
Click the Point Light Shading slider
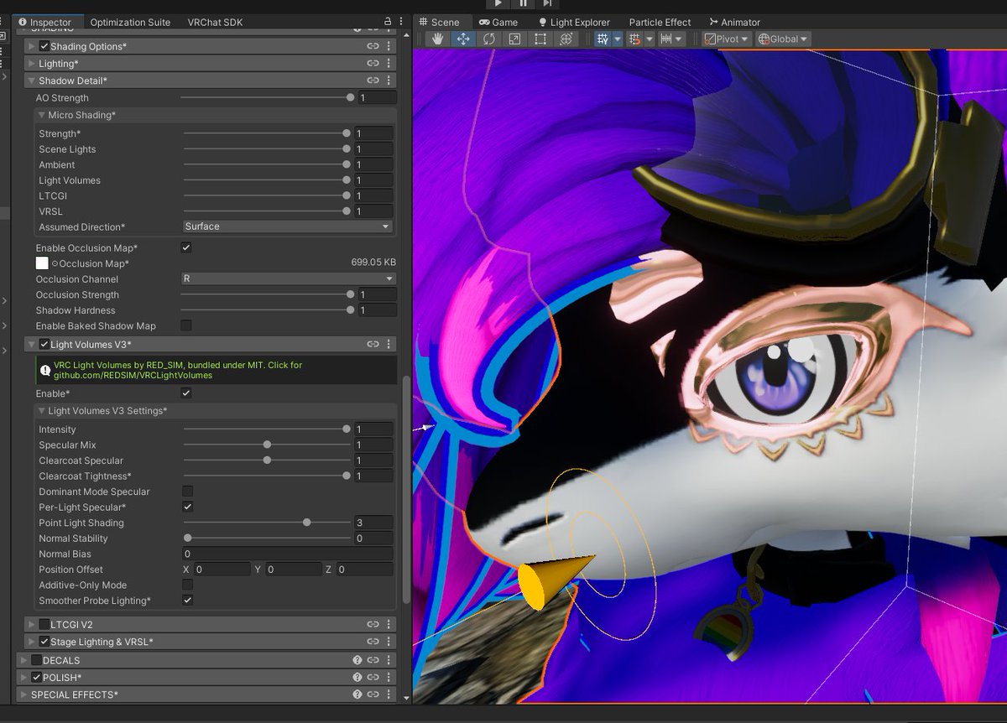[x=267, y=523]
